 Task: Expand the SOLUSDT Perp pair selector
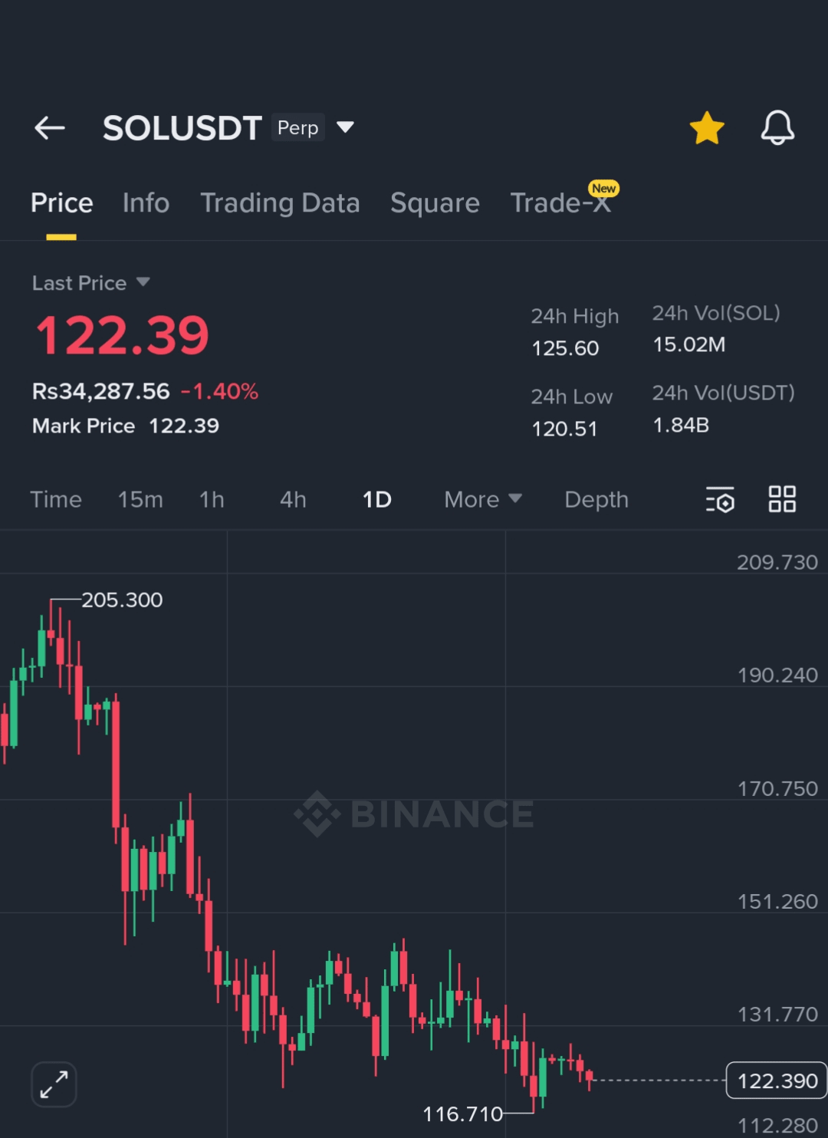(x=345, y=127)
